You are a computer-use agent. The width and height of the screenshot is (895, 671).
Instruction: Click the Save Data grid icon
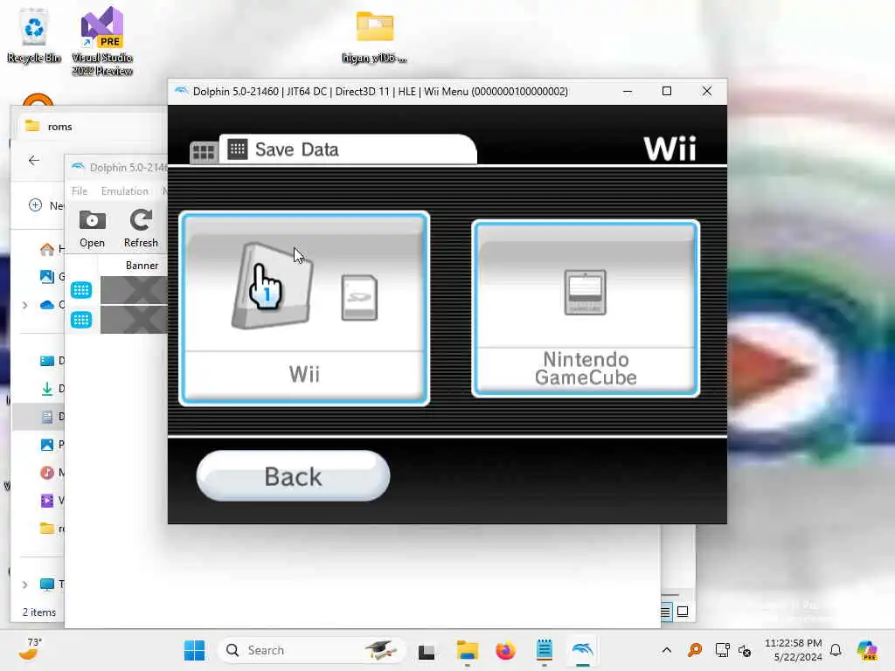[x=238, y=149]
